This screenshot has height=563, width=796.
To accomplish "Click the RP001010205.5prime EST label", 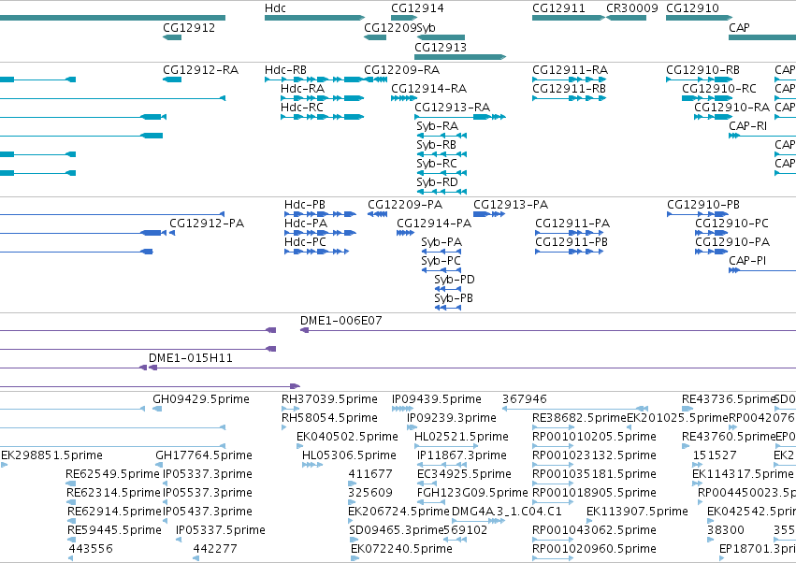I will click(595, 437).
